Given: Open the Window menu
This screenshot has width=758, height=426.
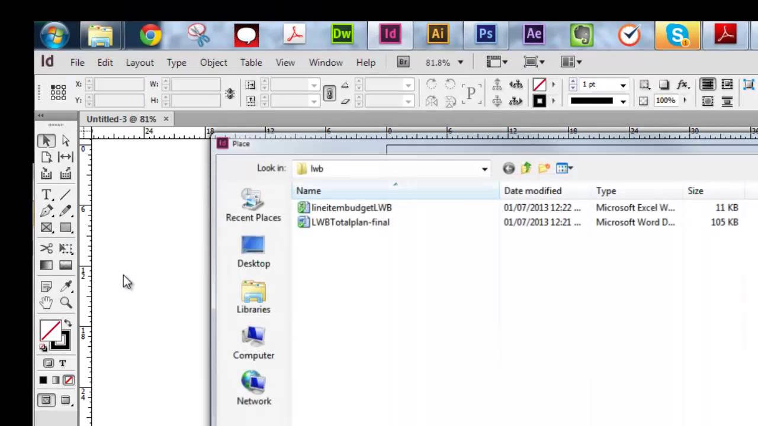Looking at the screenshot, I should click(x=326, y=62).
